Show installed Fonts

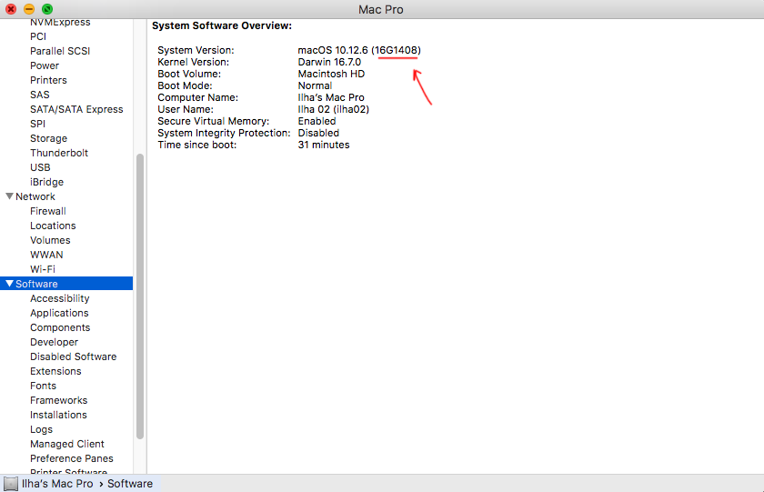pos(43,386)
